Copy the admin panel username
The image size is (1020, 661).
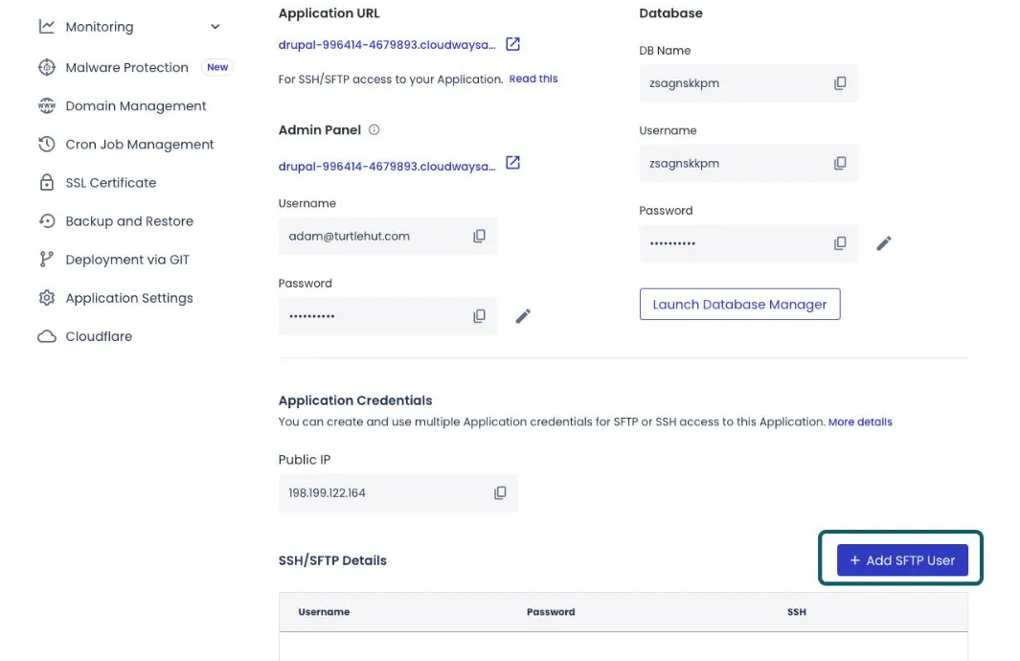pyautogui.click(x=479, y=236)
